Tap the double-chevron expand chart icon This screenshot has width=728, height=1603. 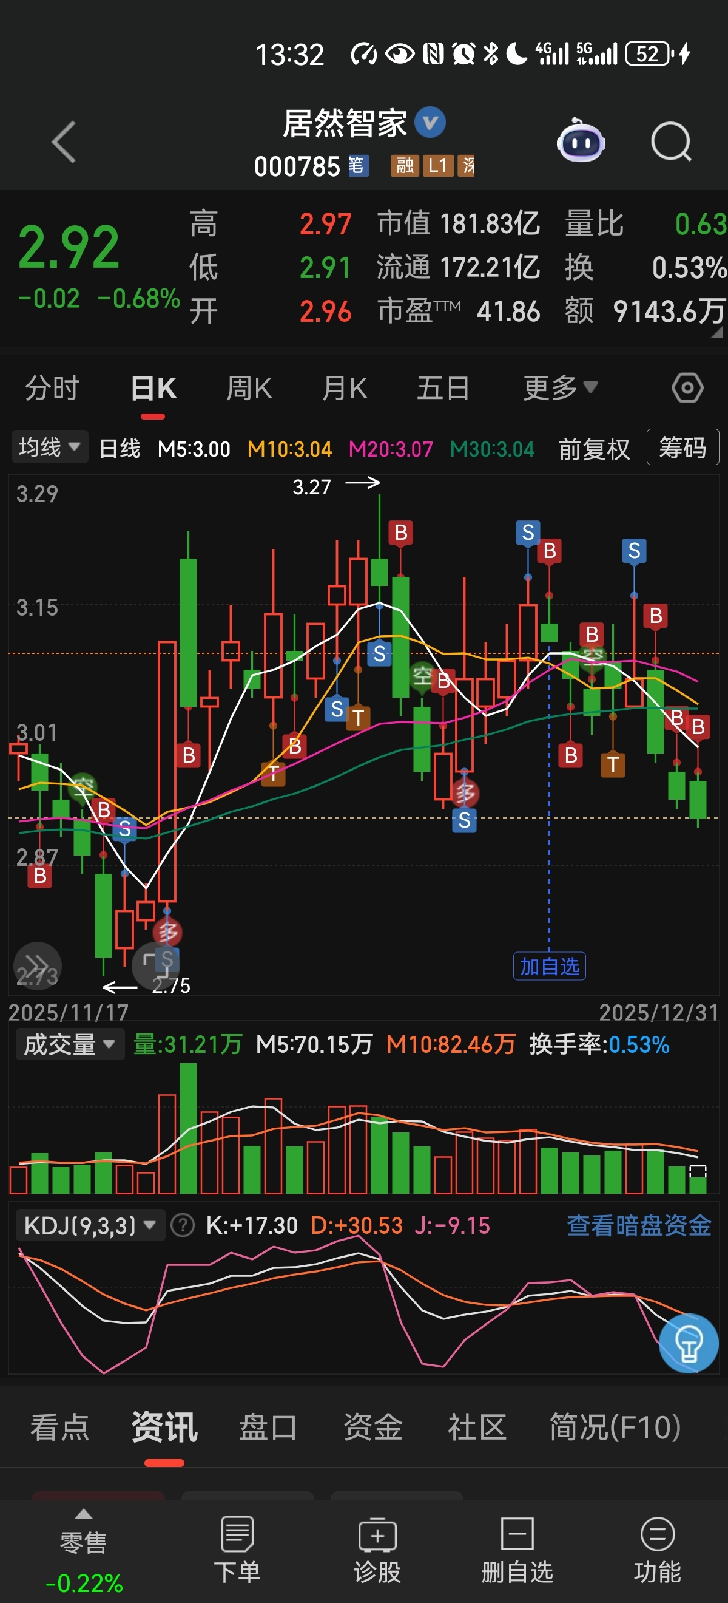click(37, 965)
